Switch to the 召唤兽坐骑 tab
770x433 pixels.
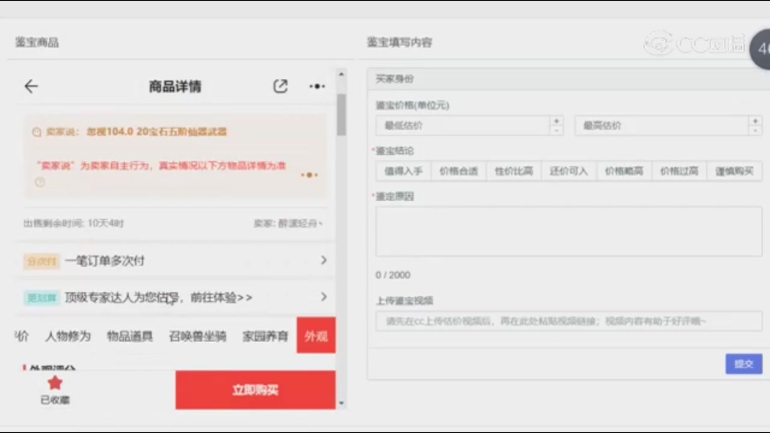click(198, 336)
